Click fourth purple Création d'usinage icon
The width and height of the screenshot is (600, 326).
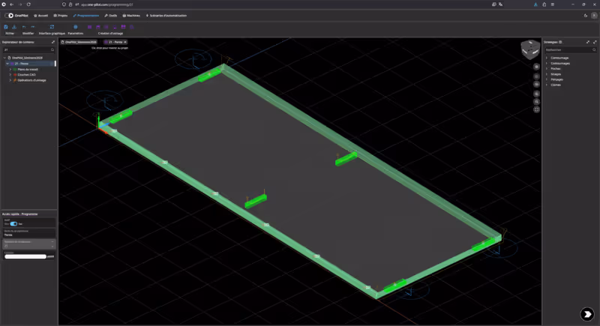tap(115, 27)
